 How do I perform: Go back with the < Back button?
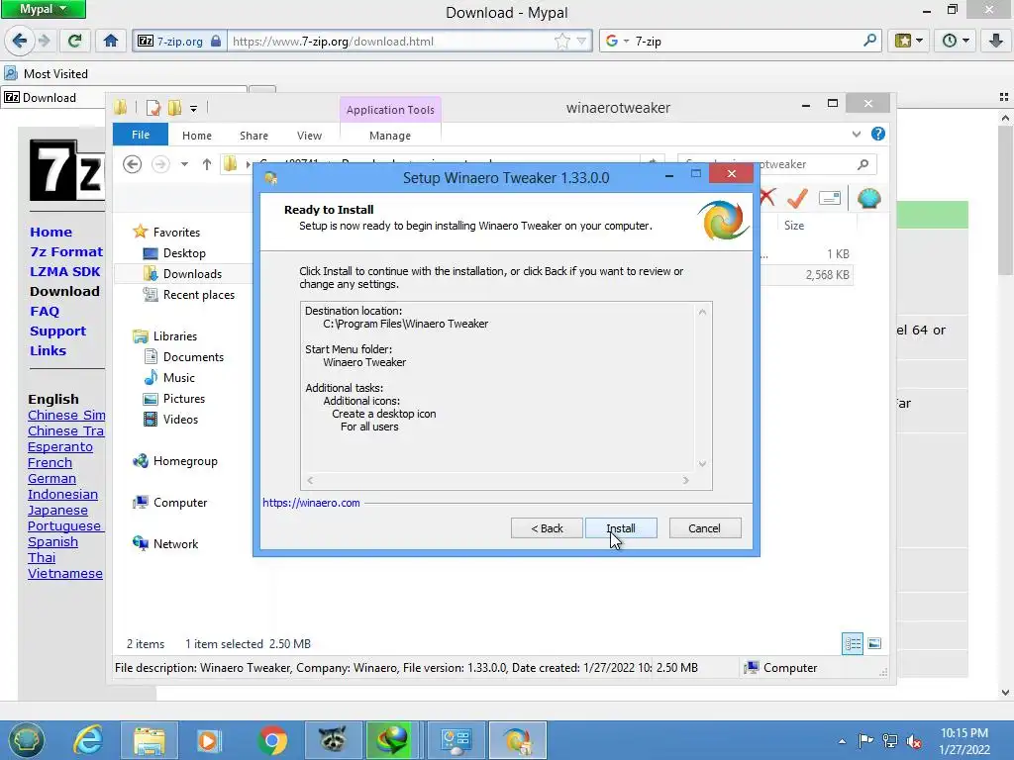[547, 528]
